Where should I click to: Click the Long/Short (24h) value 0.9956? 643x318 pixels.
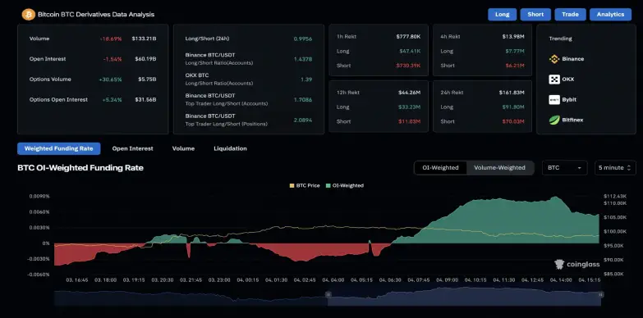(x=303, y=39)
